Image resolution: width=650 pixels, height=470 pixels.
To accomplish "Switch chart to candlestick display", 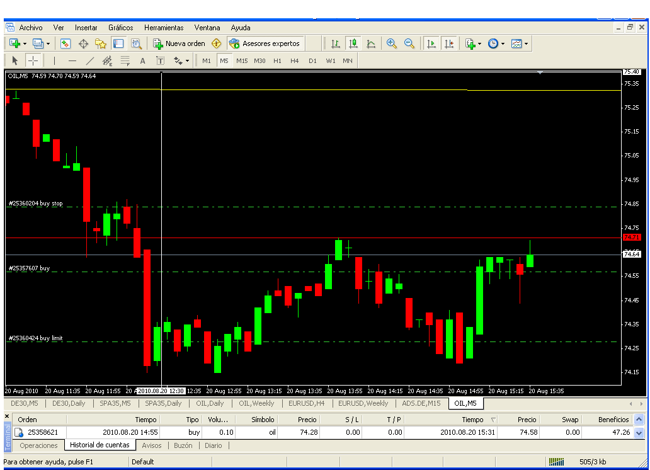I will click(353, 43).
